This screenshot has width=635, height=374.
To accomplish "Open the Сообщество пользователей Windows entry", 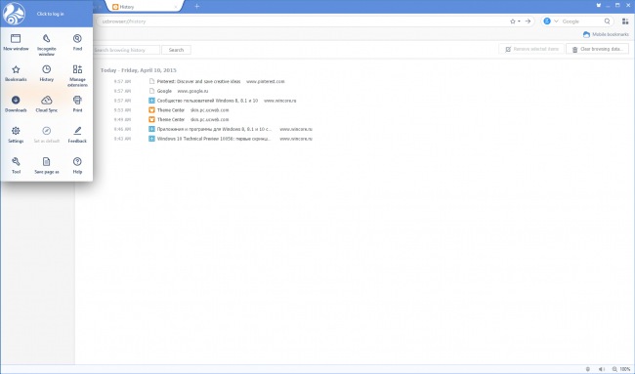I will [207, 101].
